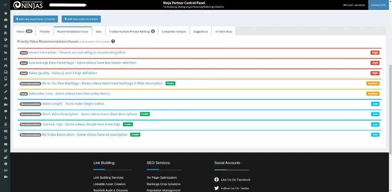Screen dimensions: 392x192
Task: Open the Link Building Services footer link
Action: coord(108,178)
